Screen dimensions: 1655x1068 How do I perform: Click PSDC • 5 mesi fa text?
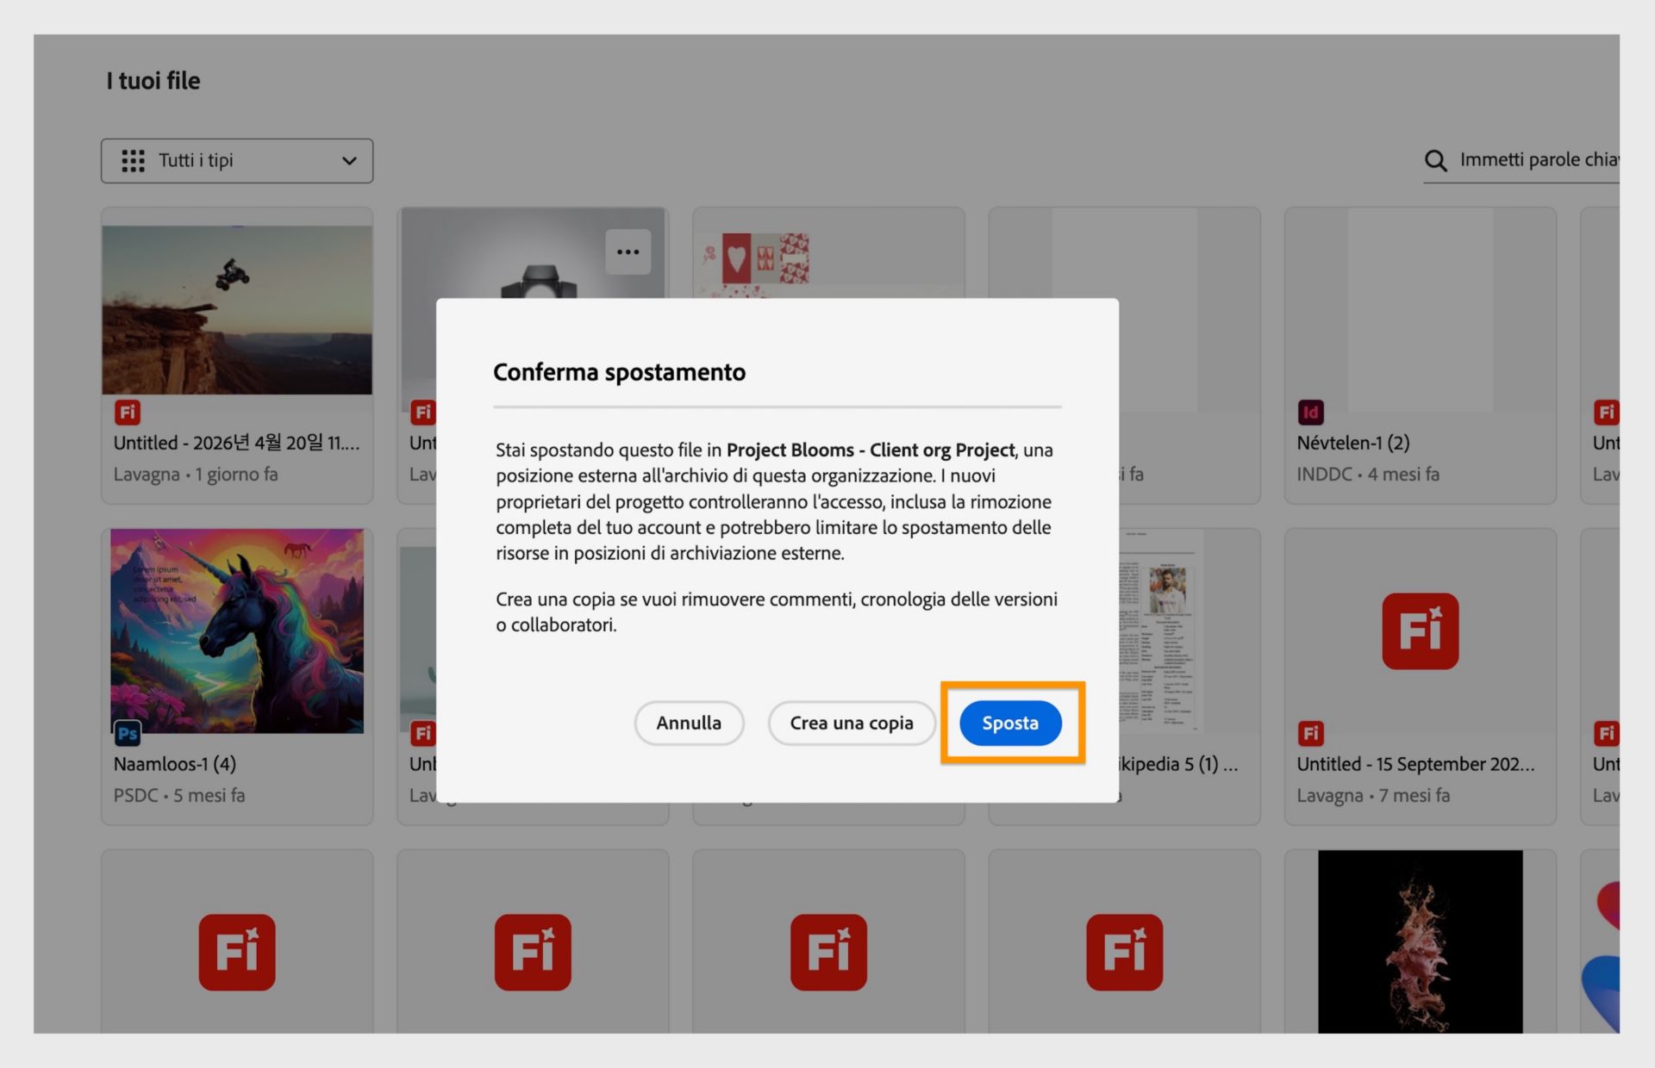[x=179, y=796]
